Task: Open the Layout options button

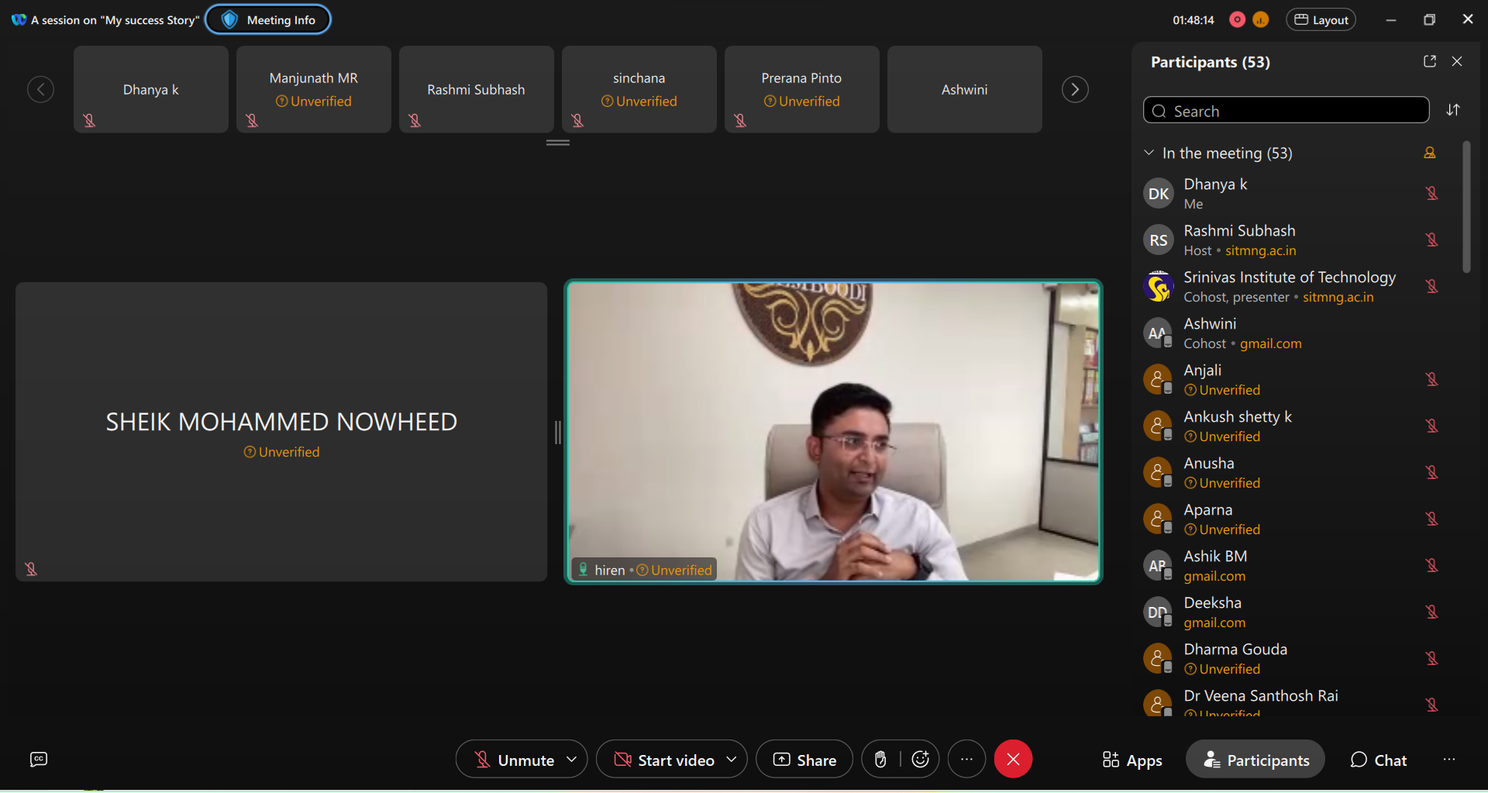Action: point(1321,20)
